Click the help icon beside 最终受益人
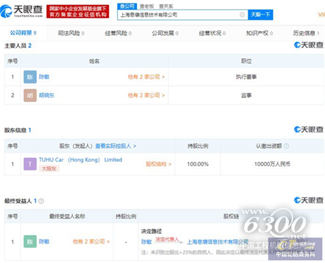The height and width of the screenshot is (263, 325). 41,201
